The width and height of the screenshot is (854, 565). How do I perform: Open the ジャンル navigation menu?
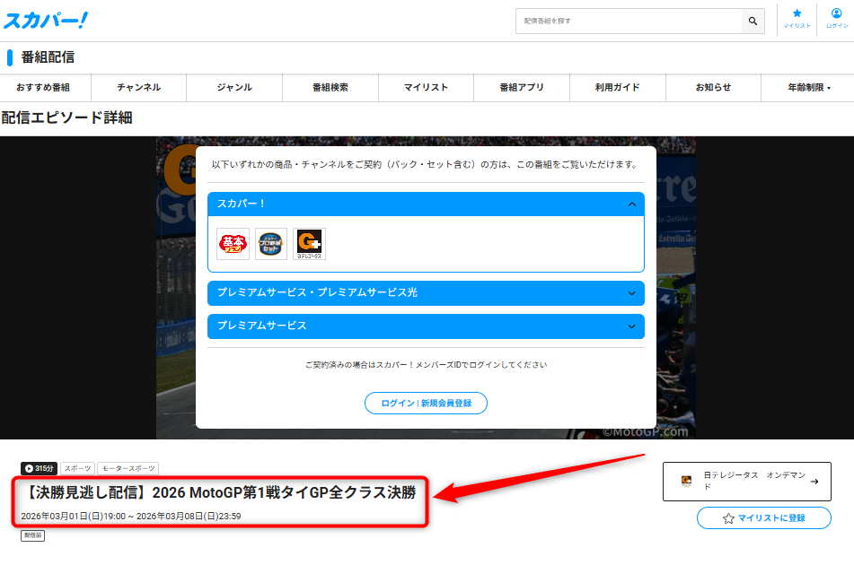click(x=233, y=87)
